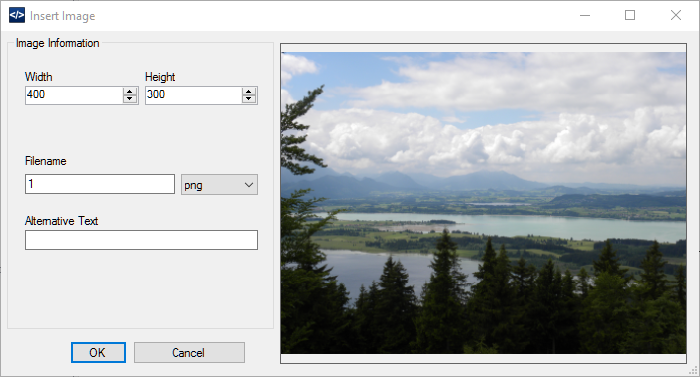
Task: Increase Width with the up spinner arrow
Action: [130, 92]
